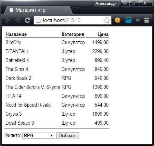Click Dark Souls 2's RPG category

66,78
